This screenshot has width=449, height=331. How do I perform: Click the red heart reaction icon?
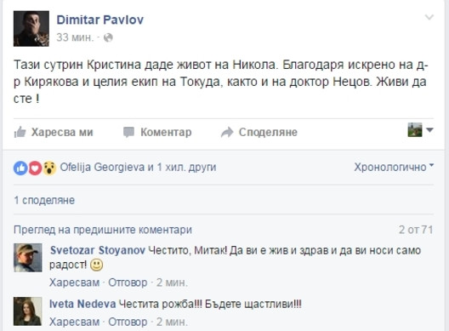[35, 168]
